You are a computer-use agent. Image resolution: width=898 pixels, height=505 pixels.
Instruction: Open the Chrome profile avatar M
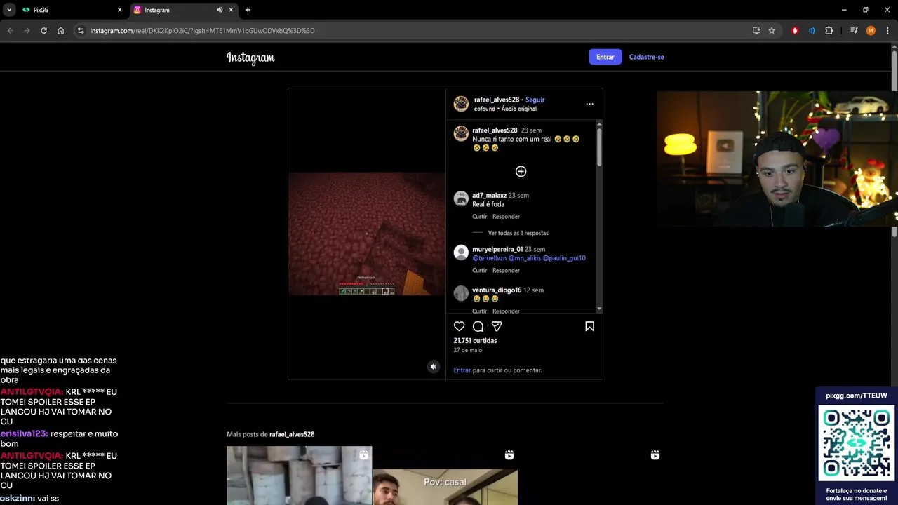click(x=871, y=30)
